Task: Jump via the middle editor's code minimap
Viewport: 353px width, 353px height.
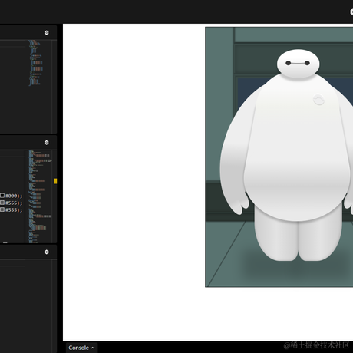Action: (40, 196)
